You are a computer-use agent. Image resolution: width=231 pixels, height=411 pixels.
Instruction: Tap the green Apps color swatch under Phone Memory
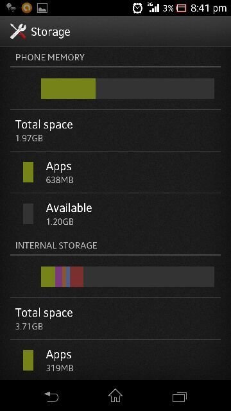(28, 172)
